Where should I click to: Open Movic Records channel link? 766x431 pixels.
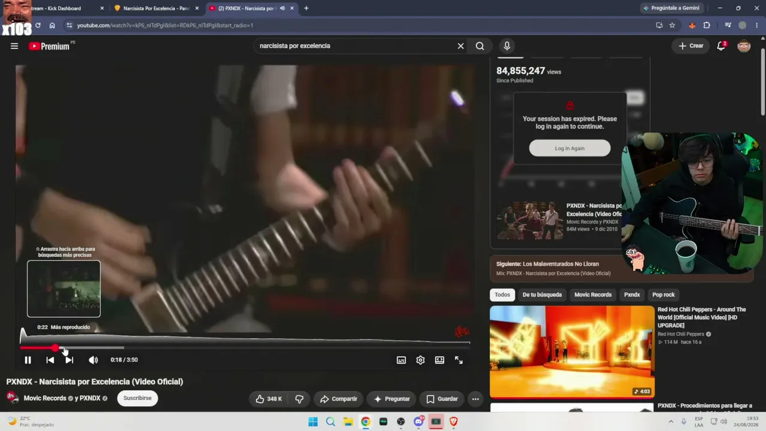coord(45,398)
